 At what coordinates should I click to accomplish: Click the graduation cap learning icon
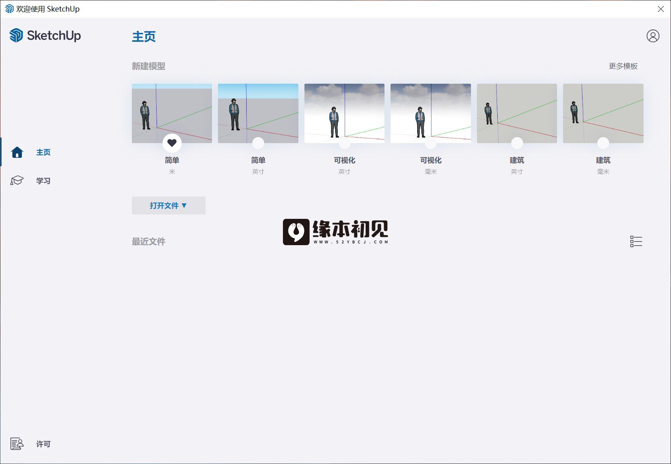[17, 181]
